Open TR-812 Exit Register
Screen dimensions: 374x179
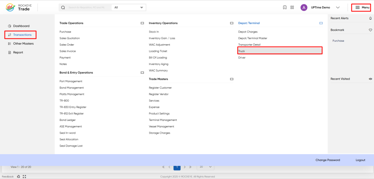72,114
